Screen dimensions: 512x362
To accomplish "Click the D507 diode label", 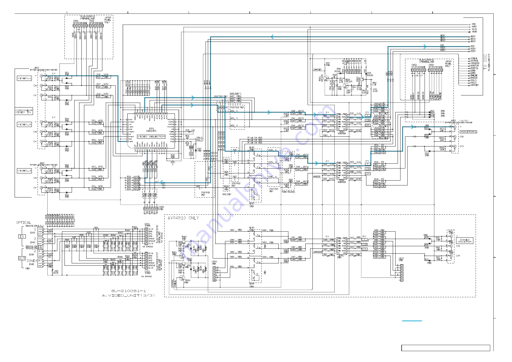I will coord(200,149).
